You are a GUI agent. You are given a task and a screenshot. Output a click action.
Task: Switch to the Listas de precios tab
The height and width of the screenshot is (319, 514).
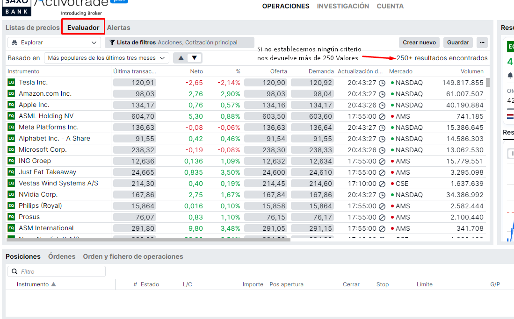tap(32, 28)
